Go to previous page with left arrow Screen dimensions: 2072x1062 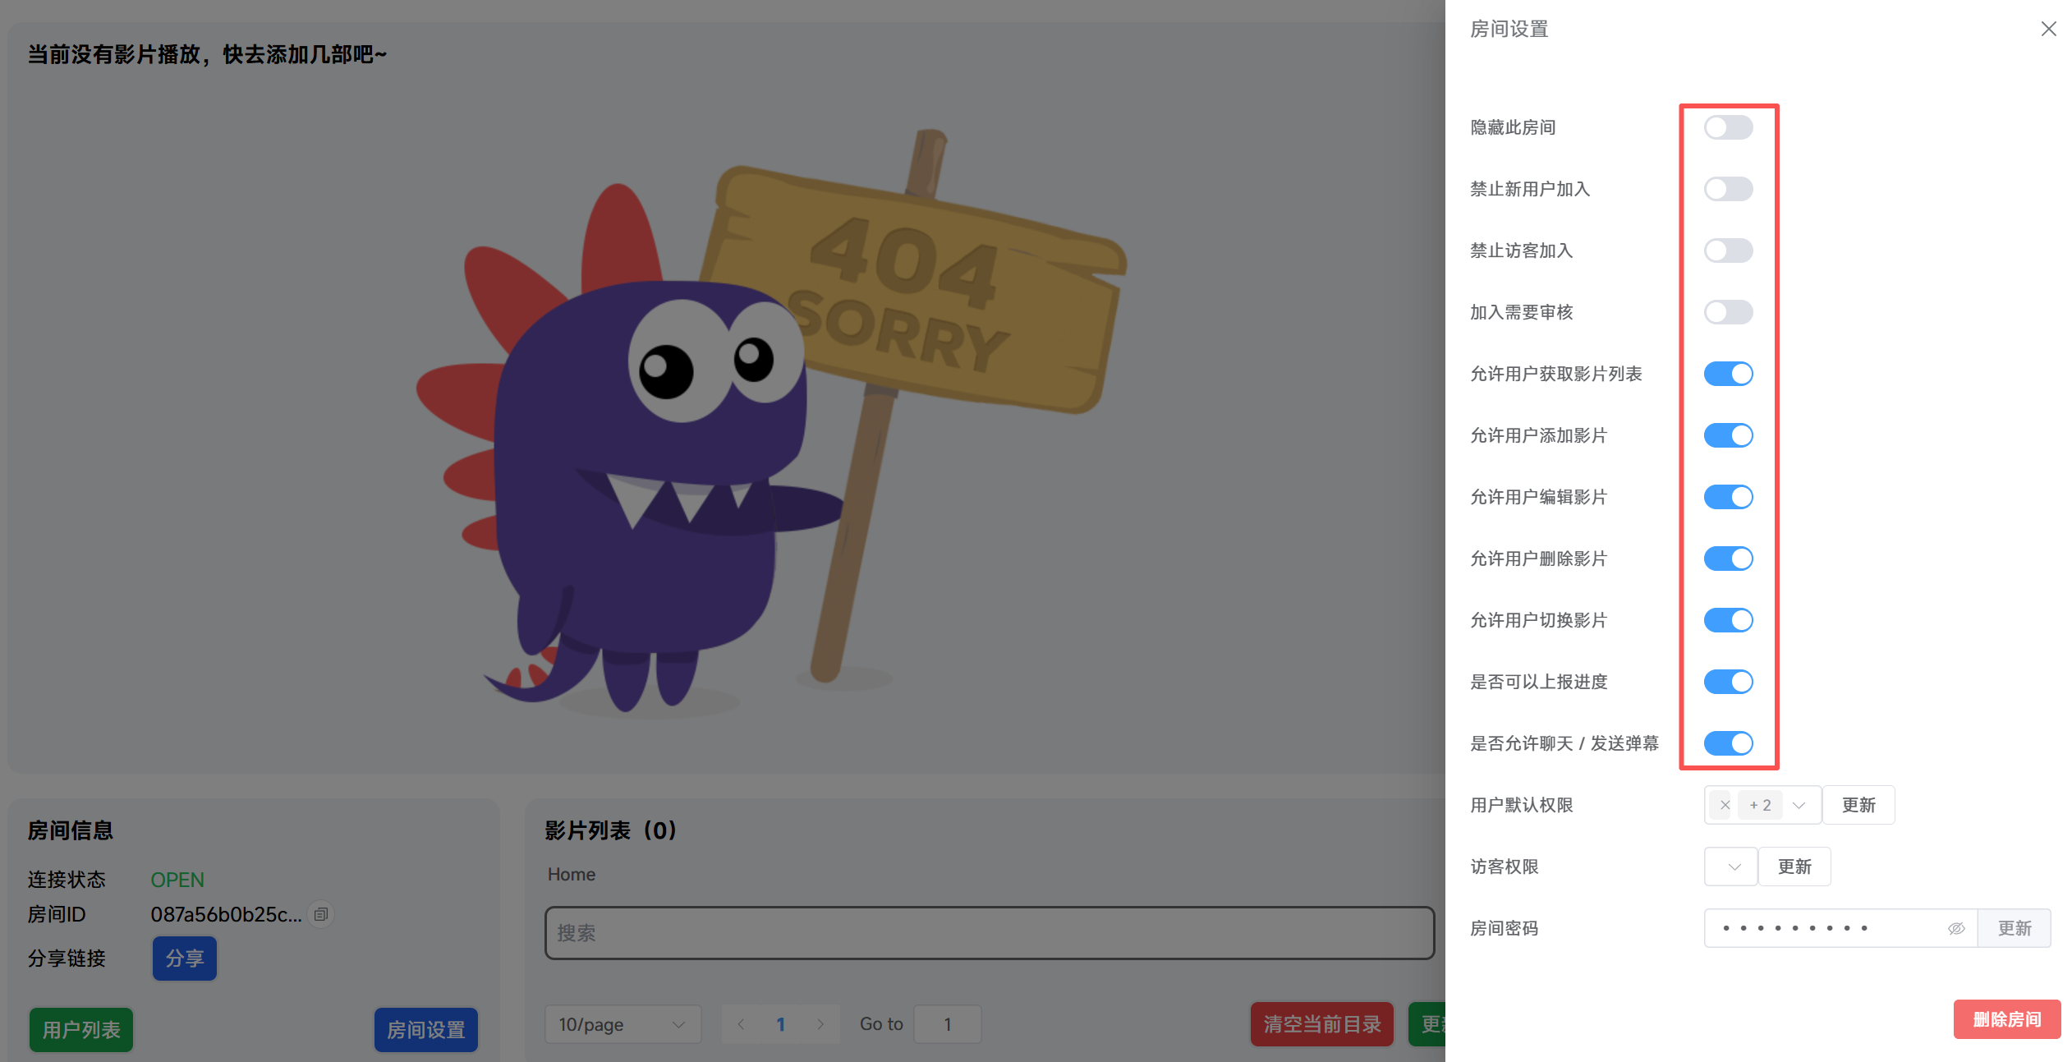coord(742,1024)
